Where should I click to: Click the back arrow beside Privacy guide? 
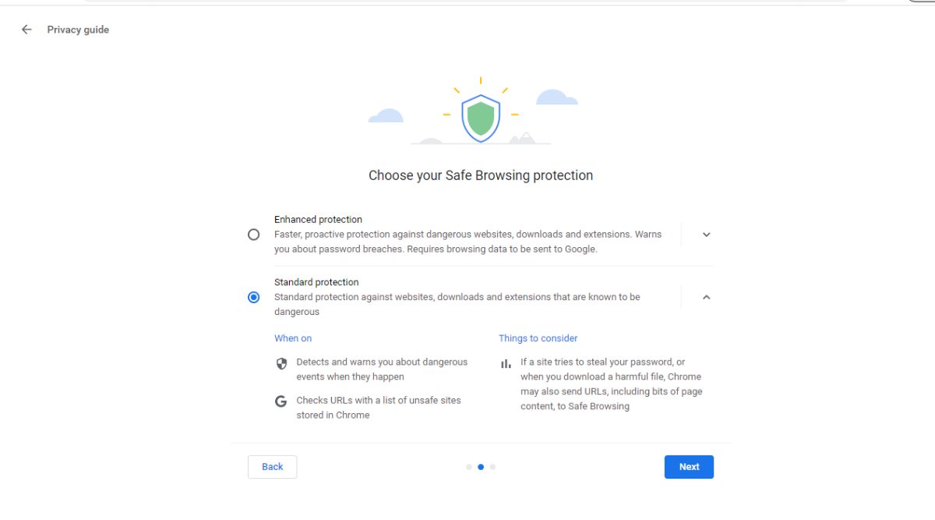pos(26,29)
